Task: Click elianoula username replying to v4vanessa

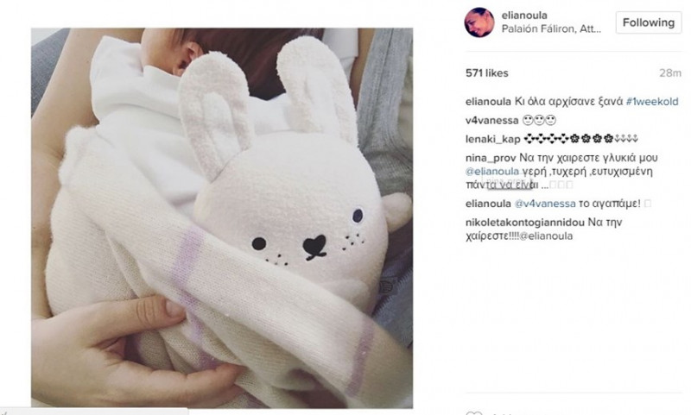Action: tap(488, 204)
